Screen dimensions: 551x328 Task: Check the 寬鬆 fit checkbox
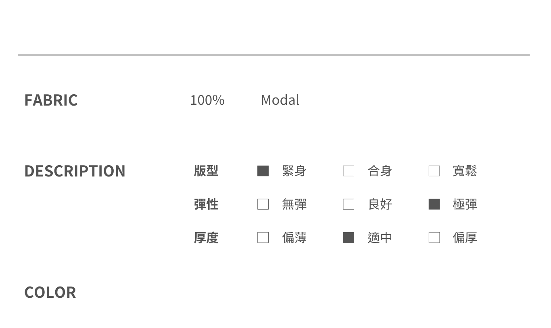tap(434, 171)
